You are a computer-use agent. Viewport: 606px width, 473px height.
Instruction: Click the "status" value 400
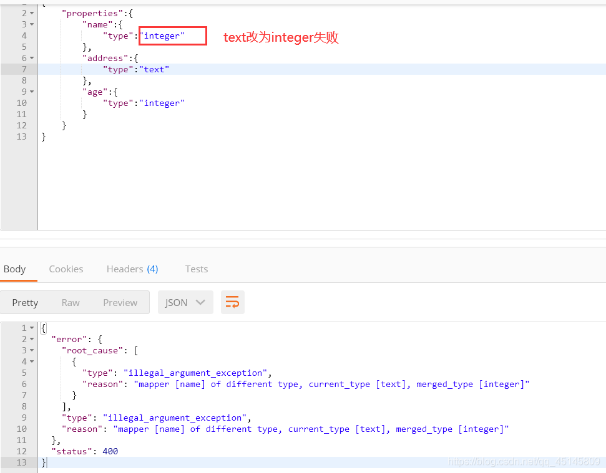coord(110,451)
